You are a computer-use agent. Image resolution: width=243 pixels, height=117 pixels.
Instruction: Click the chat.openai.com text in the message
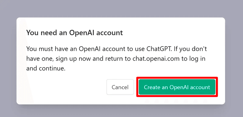[x=156, y=59]
